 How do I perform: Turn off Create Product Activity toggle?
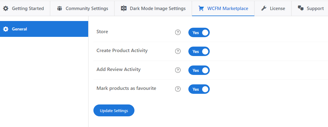(199, 51)
